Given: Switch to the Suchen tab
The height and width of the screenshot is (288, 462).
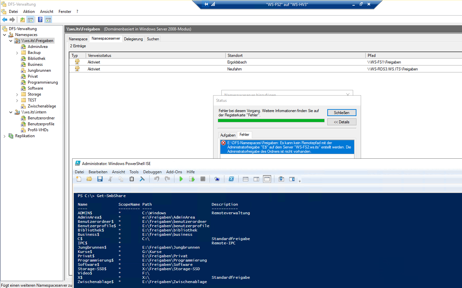Looking at the screenshot, I should [x=153, y=39].
